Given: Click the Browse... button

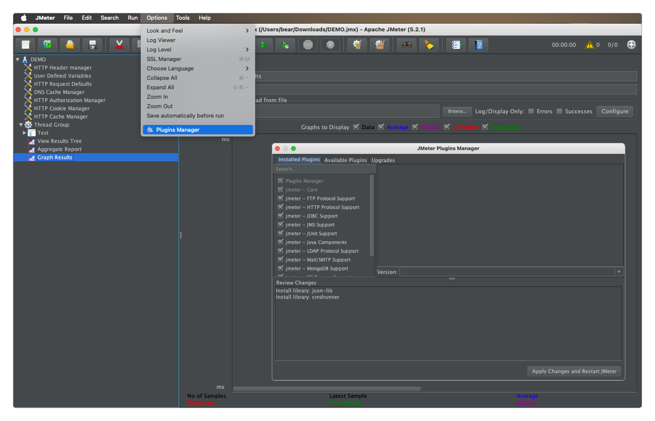Looking at the screenshot, I should point(458,111).
